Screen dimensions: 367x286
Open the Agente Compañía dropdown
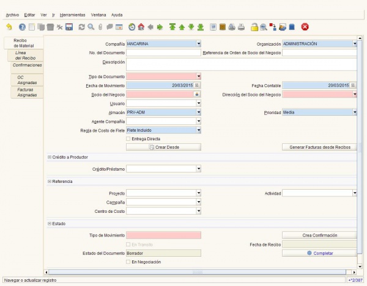(x=198, y=121)
